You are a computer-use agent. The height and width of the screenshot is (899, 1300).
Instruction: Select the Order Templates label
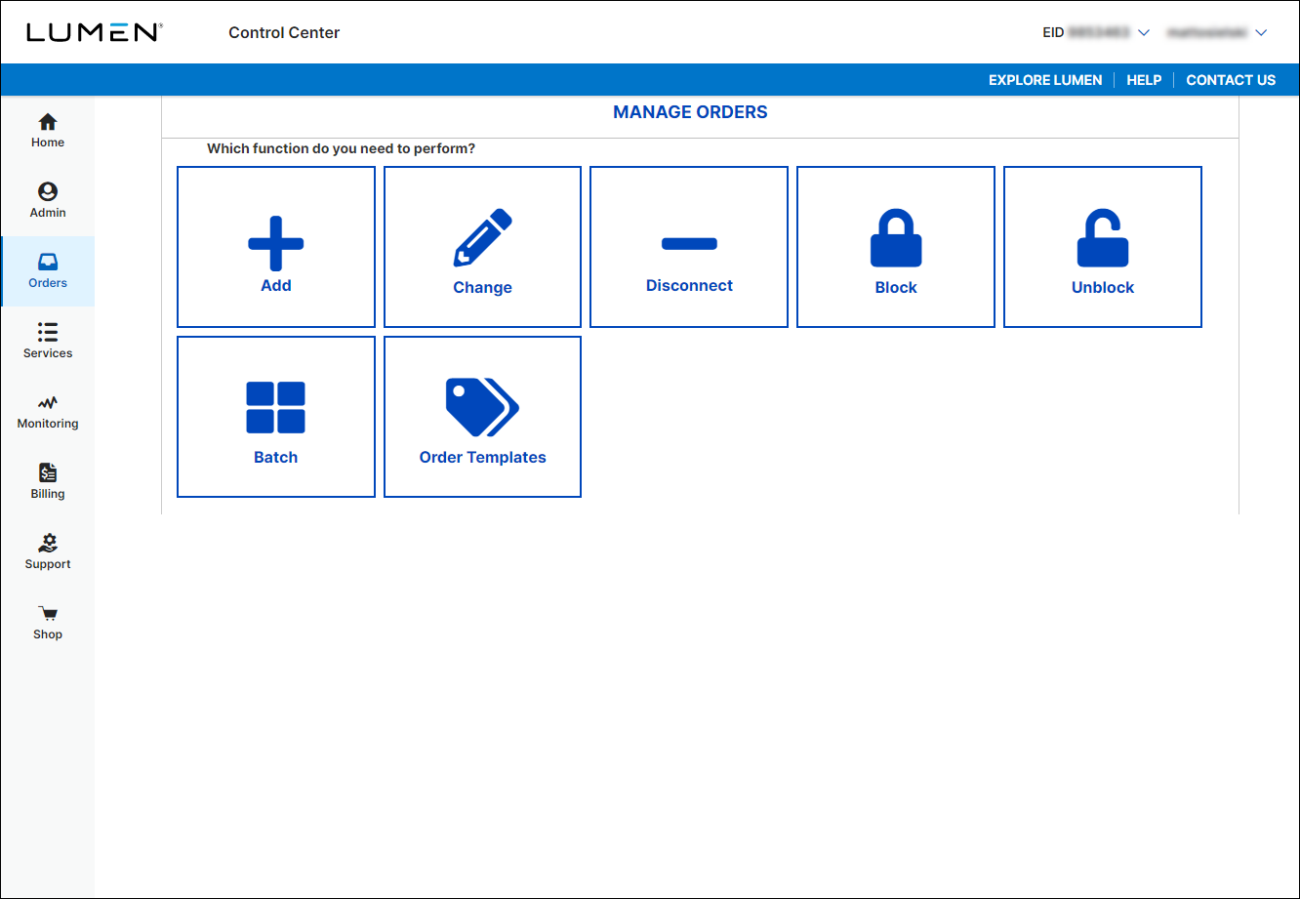click(483, 457)
